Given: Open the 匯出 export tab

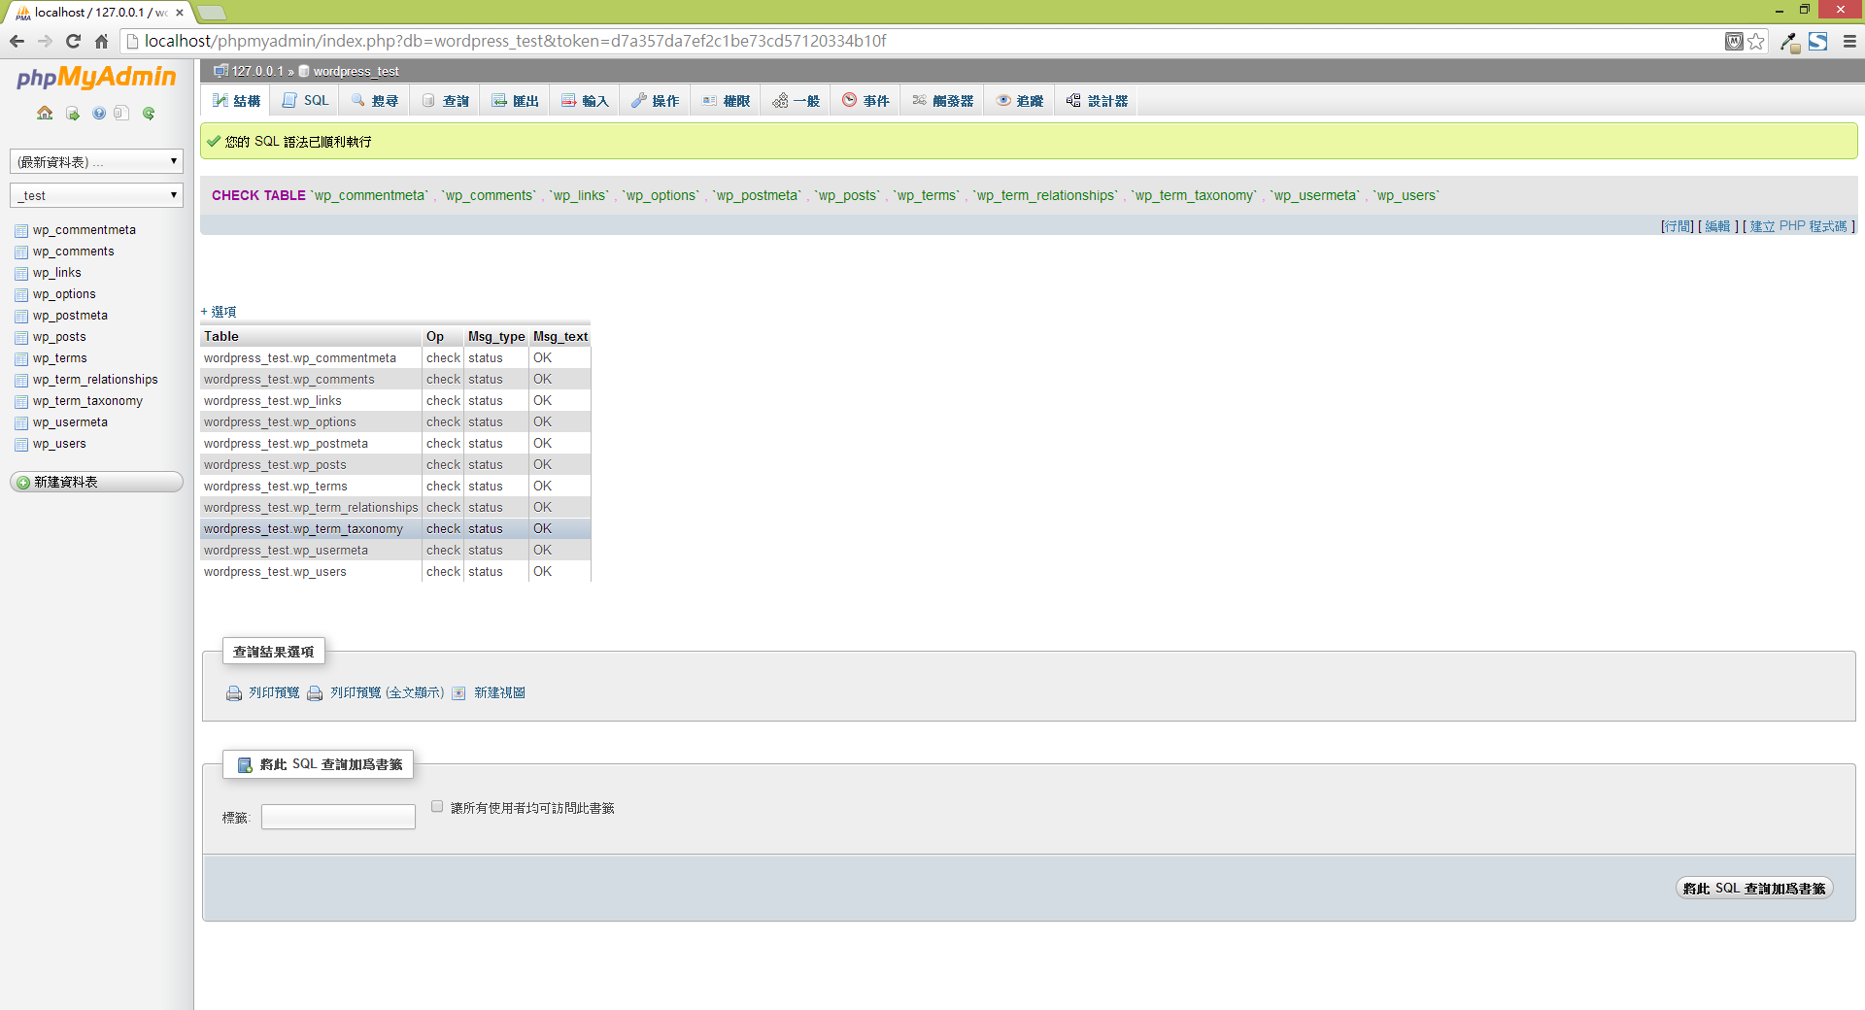Looking at the screenshot, I should tap(515, 101).
